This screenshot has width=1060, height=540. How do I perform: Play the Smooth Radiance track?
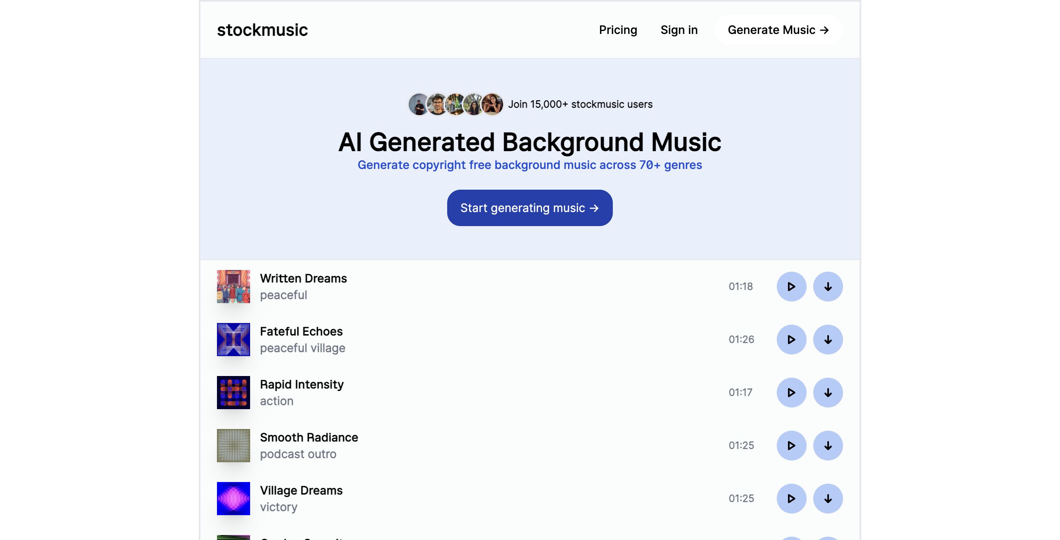click(791, 446)
